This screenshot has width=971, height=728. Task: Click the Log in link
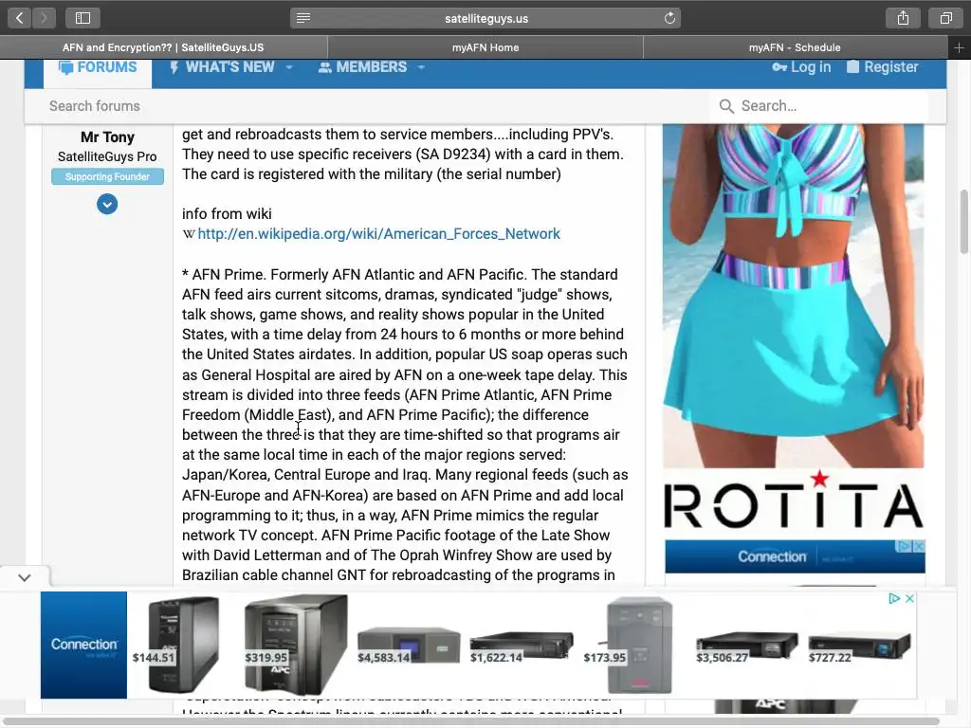coord(801,67)
